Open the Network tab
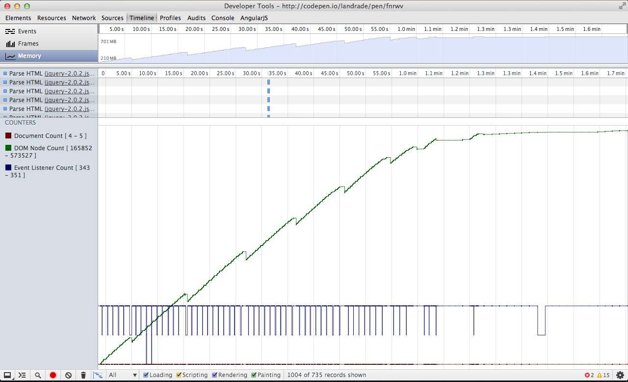 click(84, 18)
